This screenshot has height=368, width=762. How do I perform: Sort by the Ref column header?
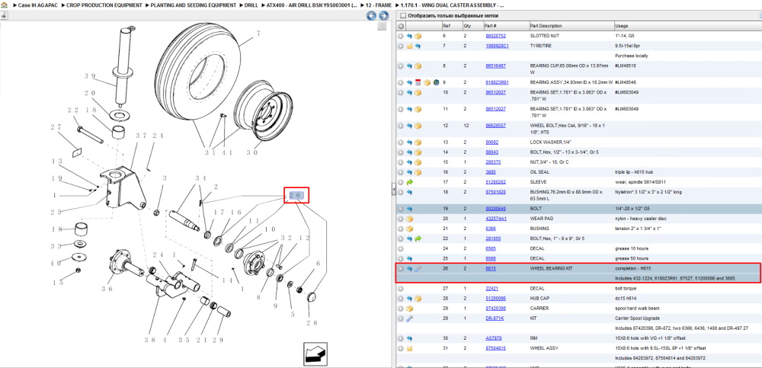click(x=451, y=26)
